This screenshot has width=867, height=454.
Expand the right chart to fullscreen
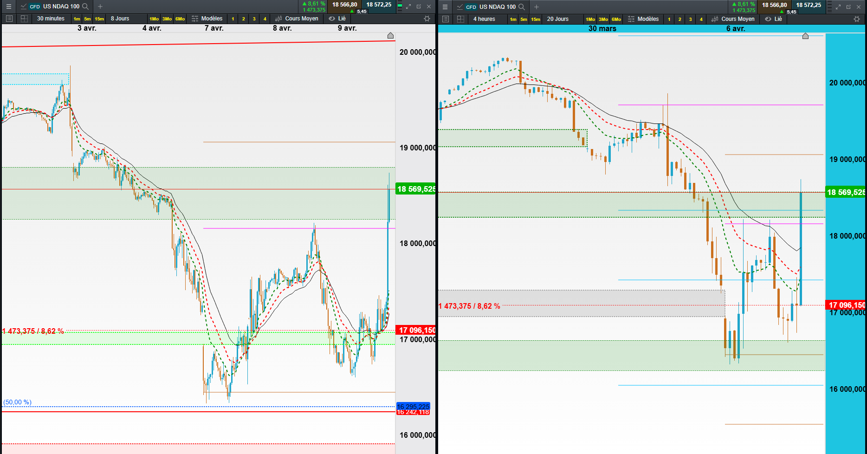pyautogui.click(x=838, y=7)
